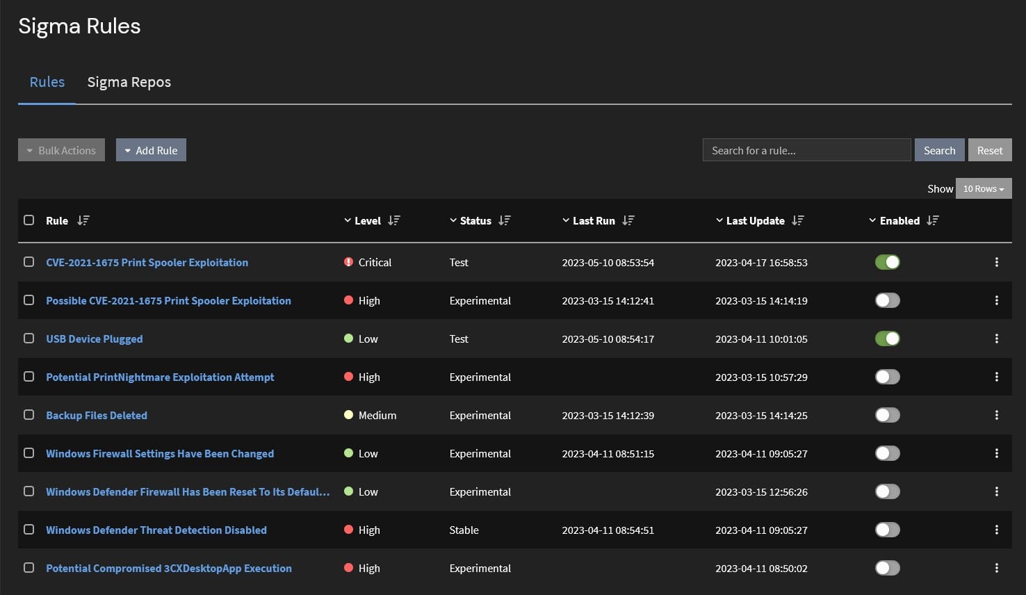Sort the table by Last Update

(x=798, y=220)
